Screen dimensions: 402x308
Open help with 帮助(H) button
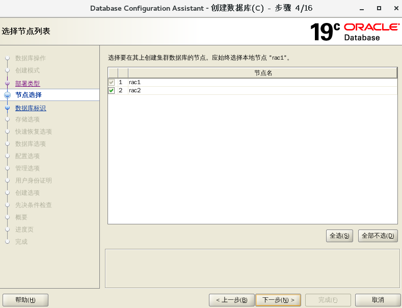pyautogui.click(x=25, y=300)
